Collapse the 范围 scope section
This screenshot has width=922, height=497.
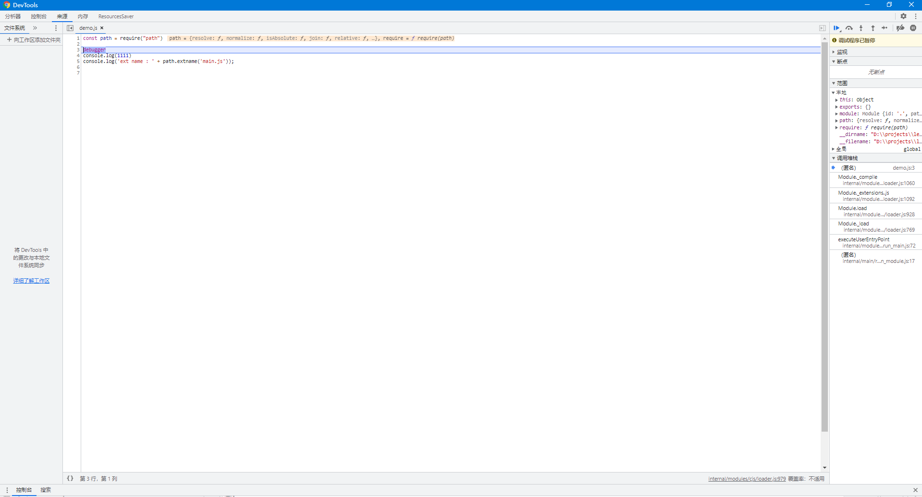[875, 83]
